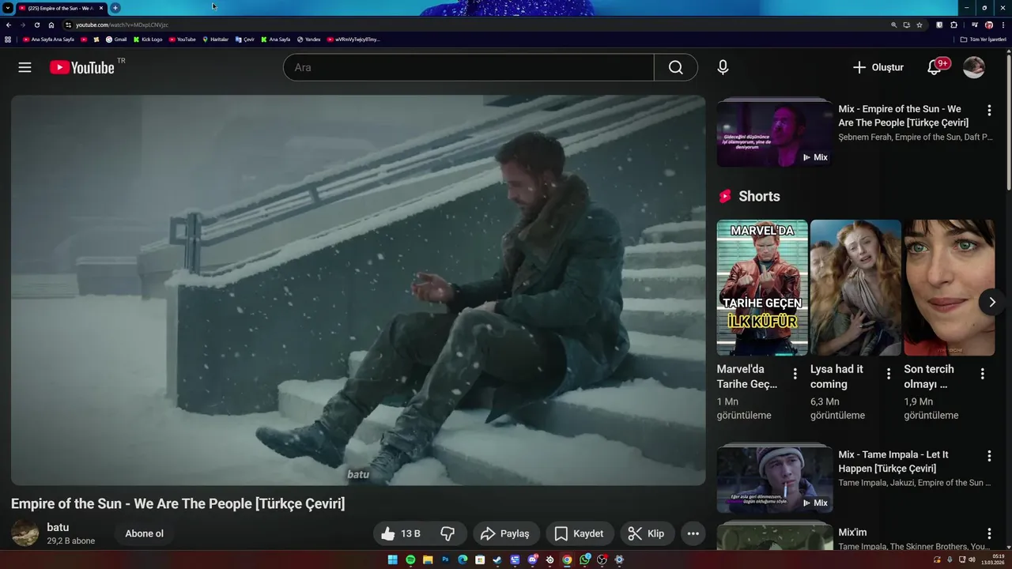The image size is (1012, 569).
Task: Open options for Lysa had it coming
Action: coord(889,374)
